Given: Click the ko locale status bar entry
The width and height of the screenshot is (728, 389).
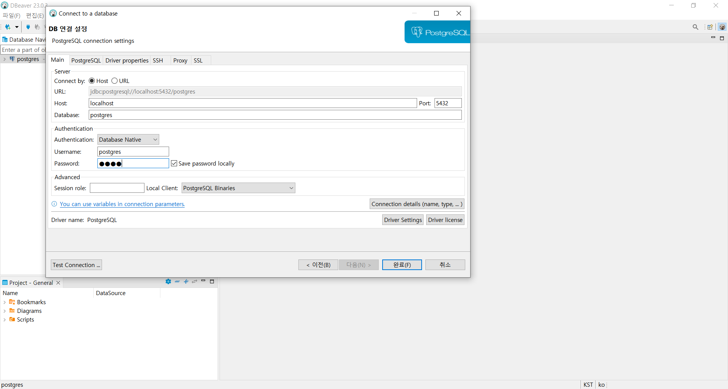Looking at the screenshot, I should pos(601,384).
